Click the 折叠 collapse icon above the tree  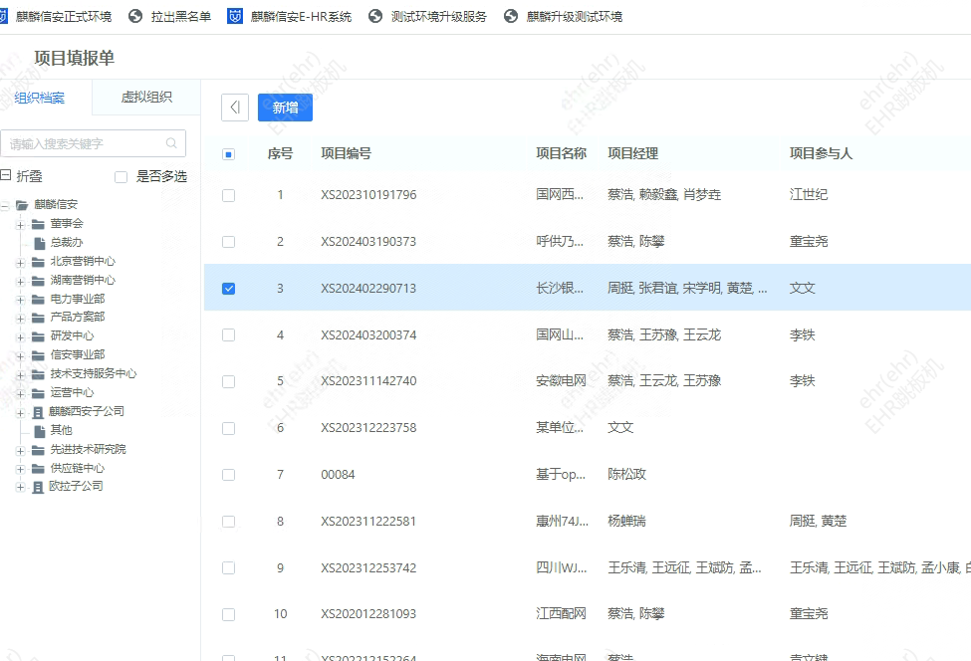click(x=8, y=176)
